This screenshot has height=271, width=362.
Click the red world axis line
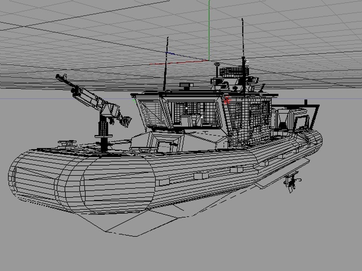click(x=179, y=62)
